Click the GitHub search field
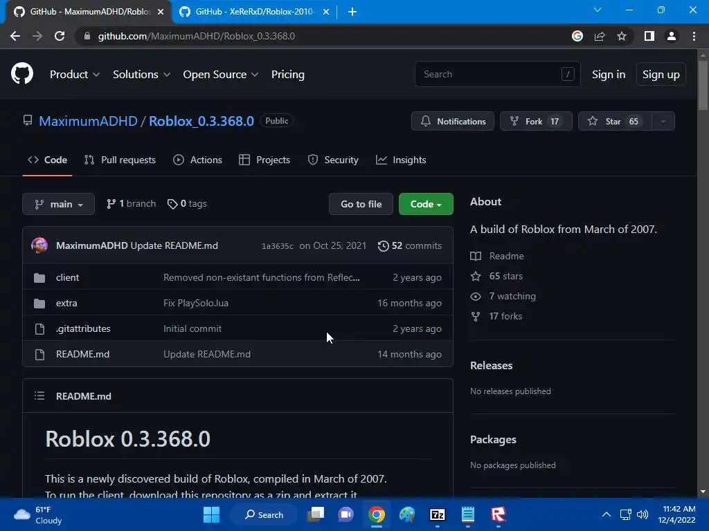709x531 pixels. pyautogui.click(x=497, y=74)
